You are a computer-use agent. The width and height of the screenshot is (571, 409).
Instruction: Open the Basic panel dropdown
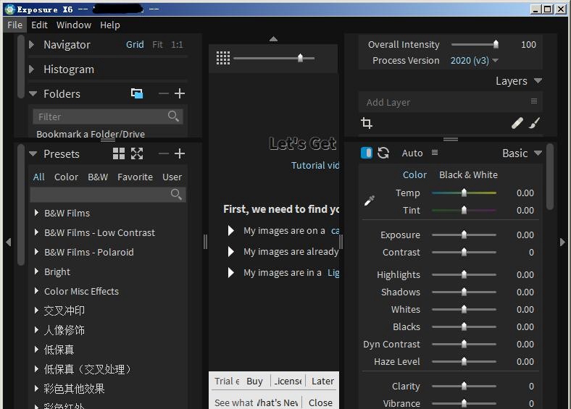(538, 153)
